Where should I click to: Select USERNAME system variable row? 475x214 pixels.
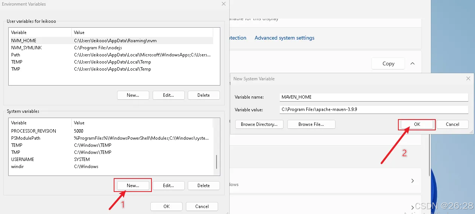point(111,159)
